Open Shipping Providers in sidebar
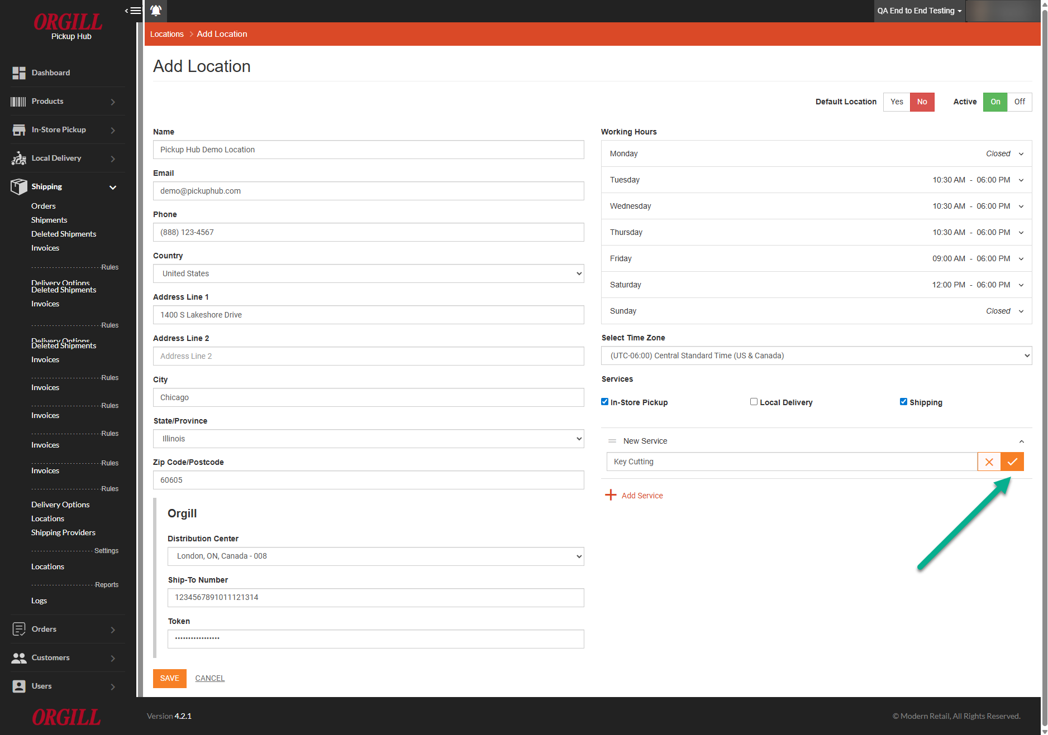This screenshot has height=735, width=1048. pyautogui.click(x=63, y=532)
